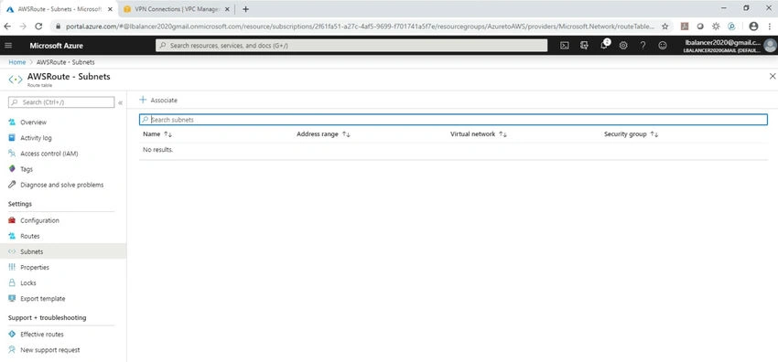Sort by the Name column

click(157, 134)
